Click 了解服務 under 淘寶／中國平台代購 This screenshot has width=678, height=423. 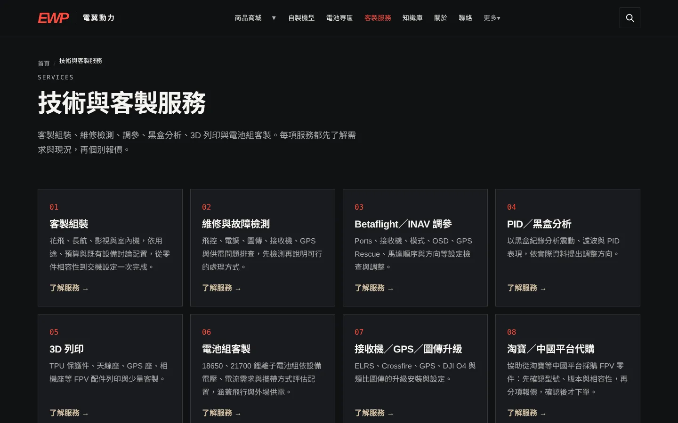point(527,413)
